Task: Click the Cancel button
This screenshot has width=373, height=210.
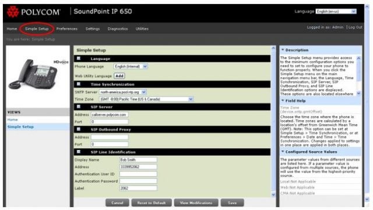Action: [x=117, y=203]
